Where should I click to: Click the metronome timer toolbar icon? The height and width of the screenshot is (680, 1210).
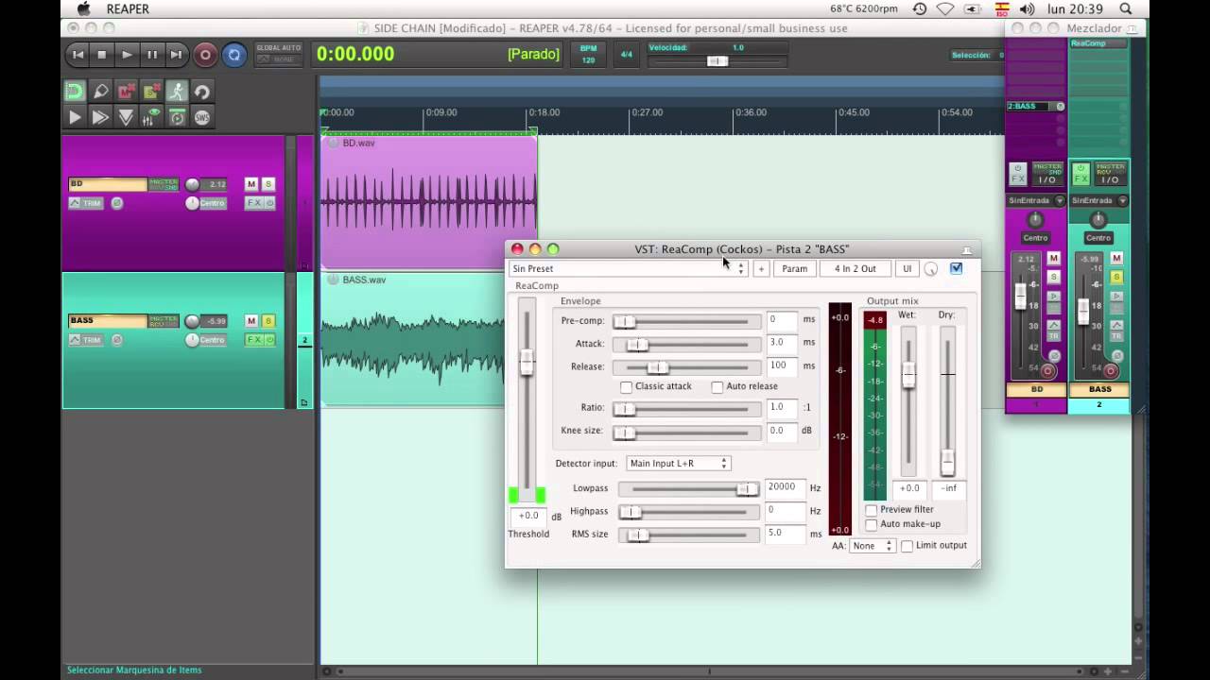[x=177, y=117]
